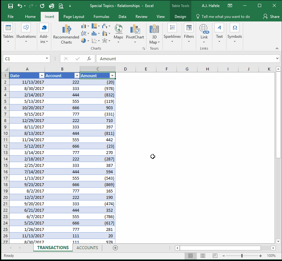The width and height of the screenshot is (282, 261).
Task: Click the Save icon in the title bar
Action: click(x=11, y=6)
